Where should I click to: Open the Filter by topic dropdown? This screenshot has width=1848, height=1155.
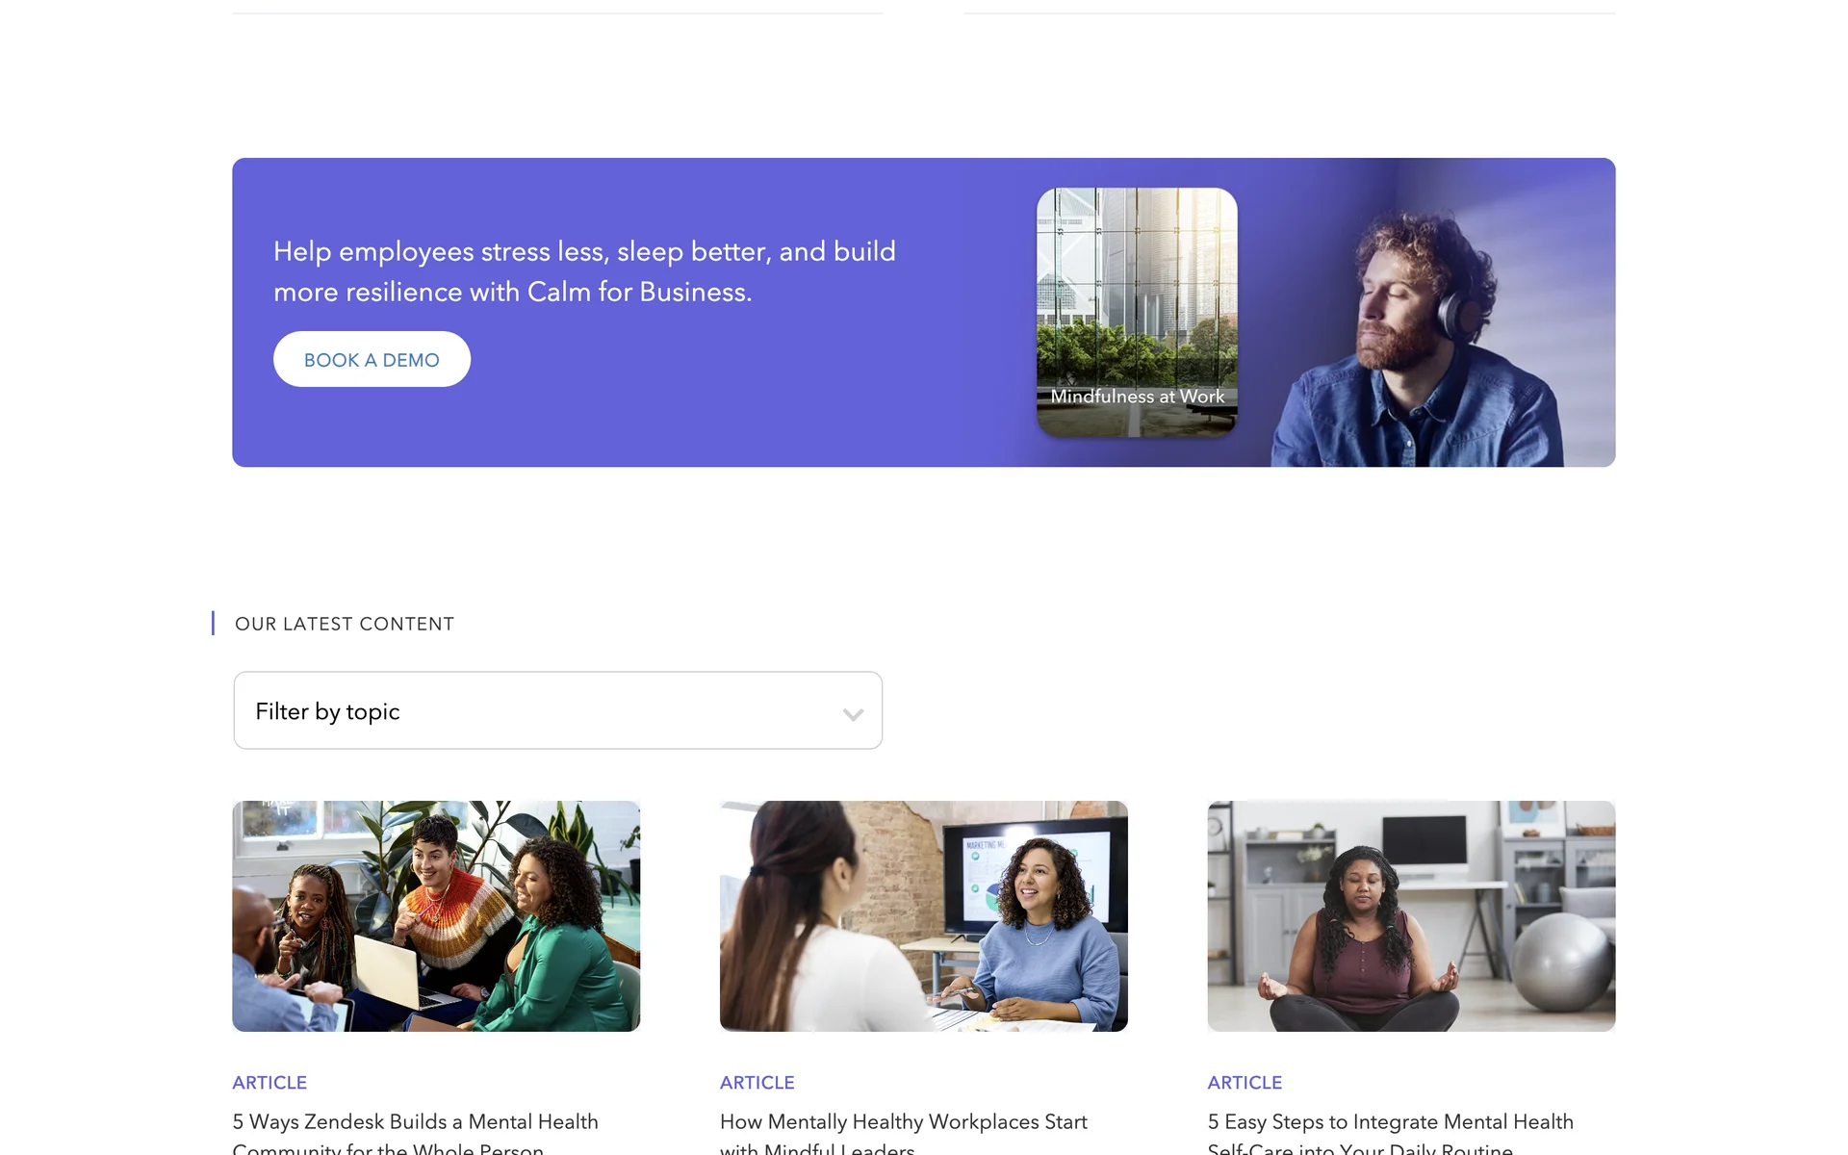click(x=557, y=710)
